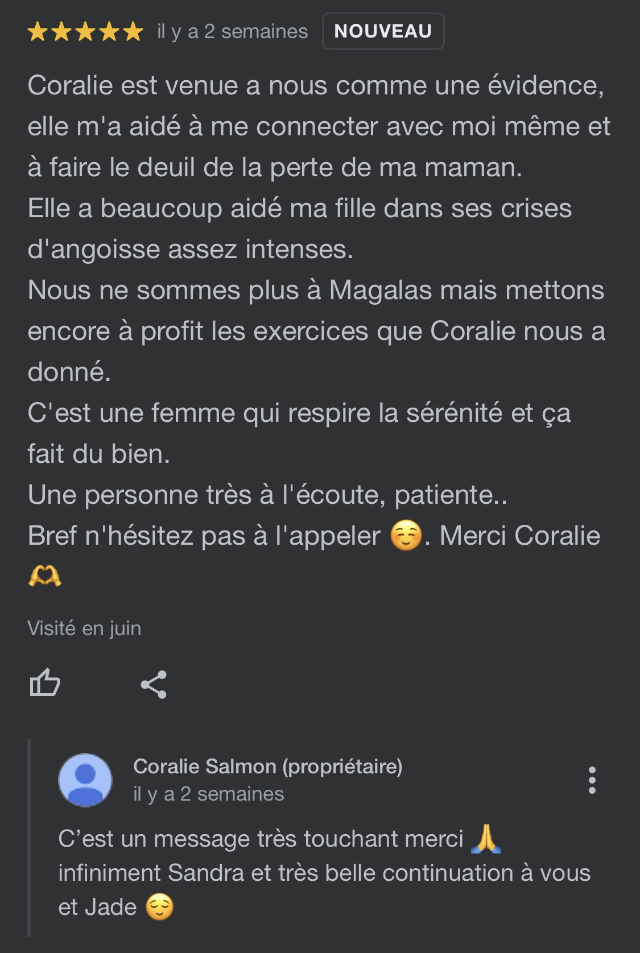Click the "Visité en juin" label
The height and width of the screenshot is (953, 640).
(84, 628)
